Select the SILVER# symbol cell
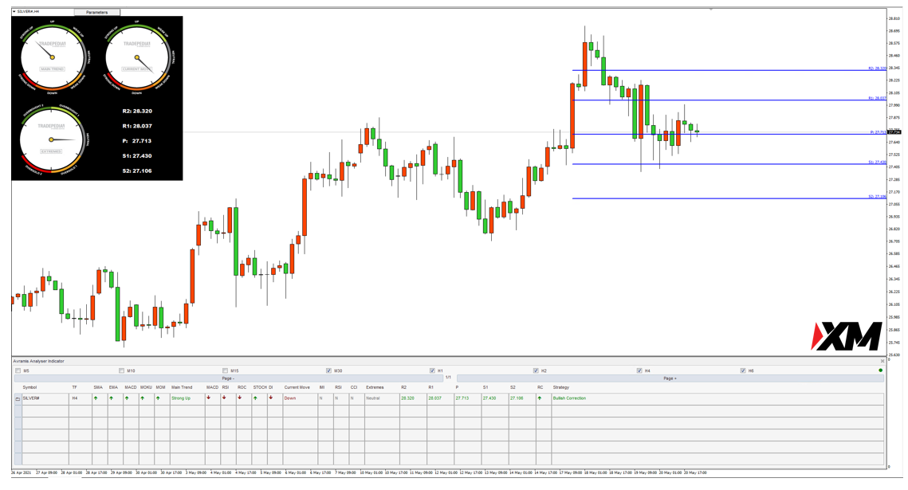This screenshot has height=490, width=908. click(45, 398)
